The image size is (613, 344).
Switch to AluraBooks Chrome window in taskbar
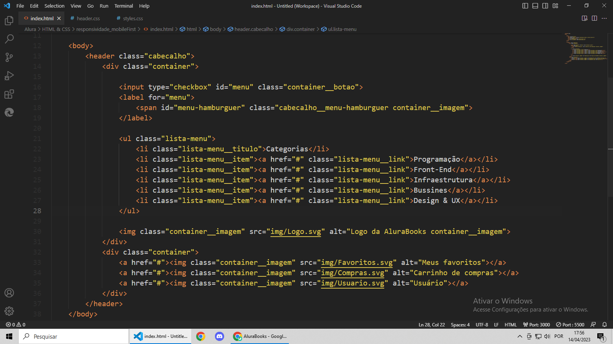click(x=260, y=336)
